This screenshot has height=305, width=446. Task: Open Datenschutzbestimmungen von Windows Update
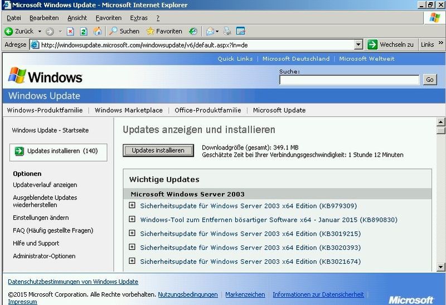pos(73,282)
